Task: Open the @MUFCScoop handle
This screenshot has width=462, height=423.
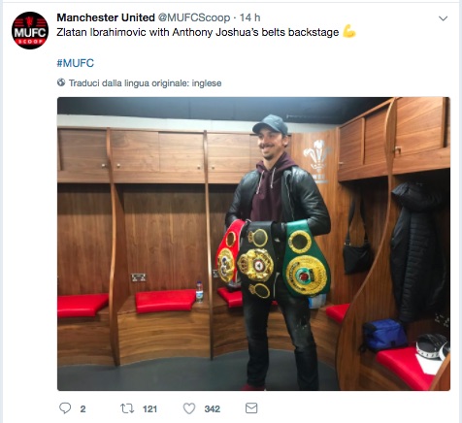Action: [194, 17]
